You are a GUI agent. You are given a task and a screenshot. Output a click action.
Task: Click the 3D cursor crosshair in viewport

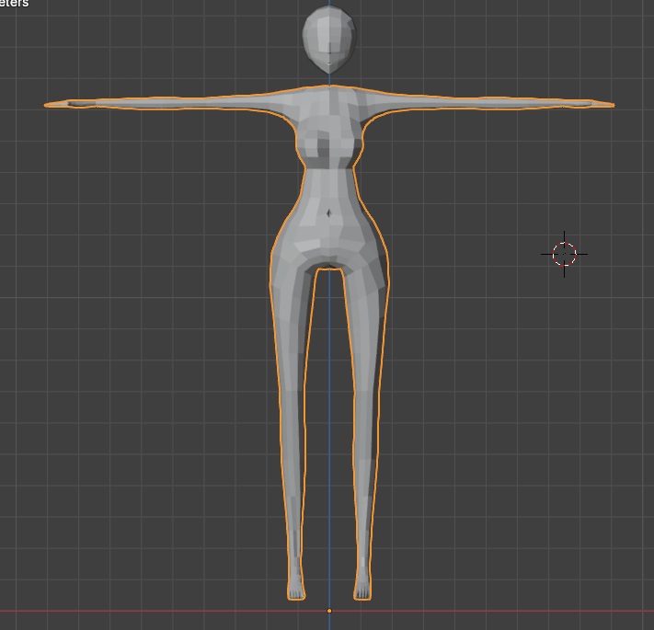[565, 254]
